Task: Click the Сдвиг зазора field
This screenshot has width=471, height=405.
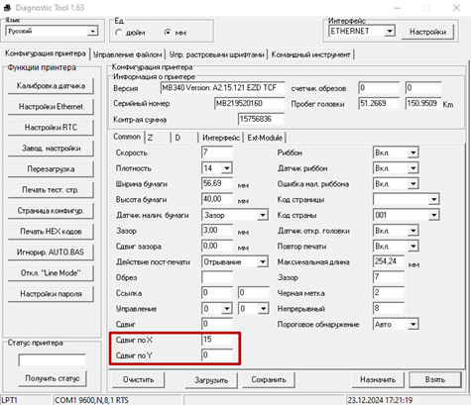Action: click(x=217, y=246)
